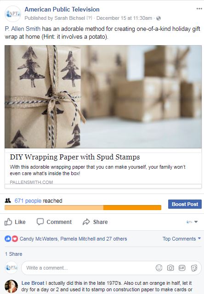
Task: Open the DIY Wrapping Paper article title
Action: tap(75, 157)
